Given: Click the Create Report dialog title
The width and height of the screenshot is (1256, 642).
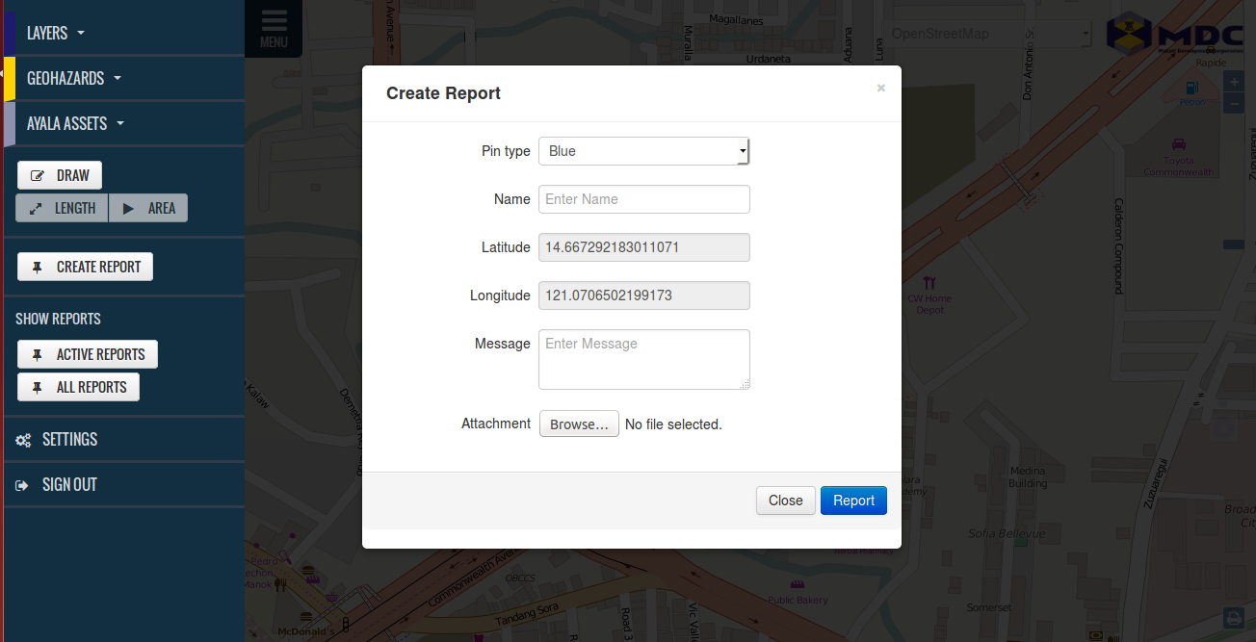Looking at the screenshot, I should point(443,93).
